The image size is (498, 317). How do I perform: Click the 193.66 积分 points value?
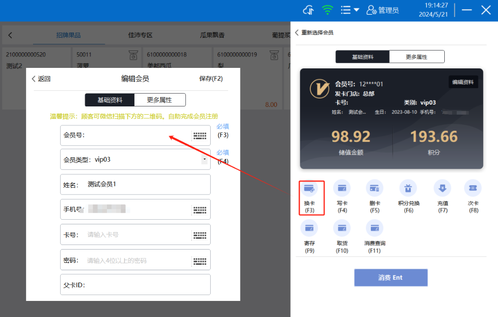click(434, 136)
